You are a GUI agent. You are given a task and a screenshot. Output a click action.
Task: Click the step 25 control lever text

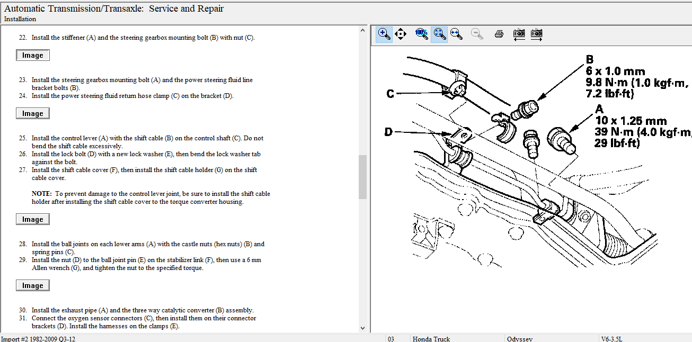pyautogui.click(x=147, y=142)
